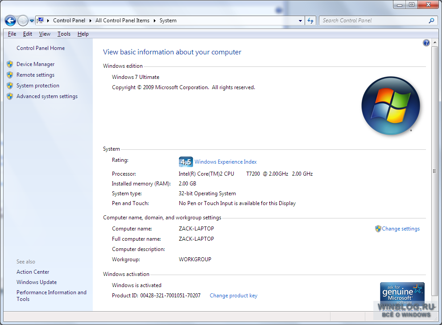Click the View basic information heading

coord(172,52)
